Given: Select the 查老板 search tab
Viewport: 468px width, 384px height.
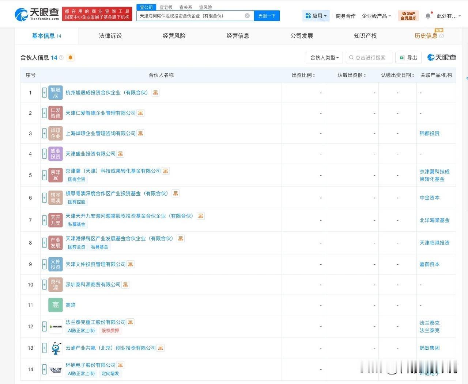Looking at the screenshot, I should pyautogui.click(x=166, y=7).
